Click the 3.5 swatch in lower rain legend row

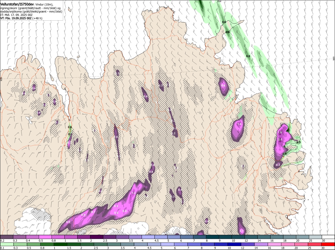pos(127,244)
